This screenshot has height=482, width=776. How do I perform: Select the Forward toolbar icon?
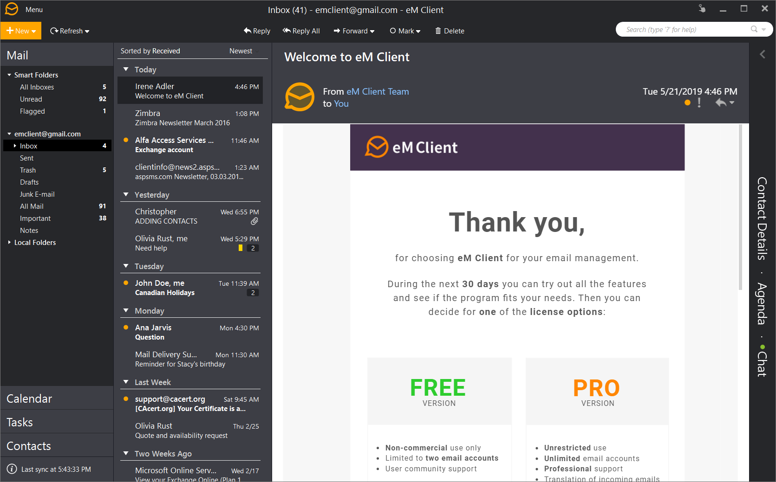(x=337, y=31)
